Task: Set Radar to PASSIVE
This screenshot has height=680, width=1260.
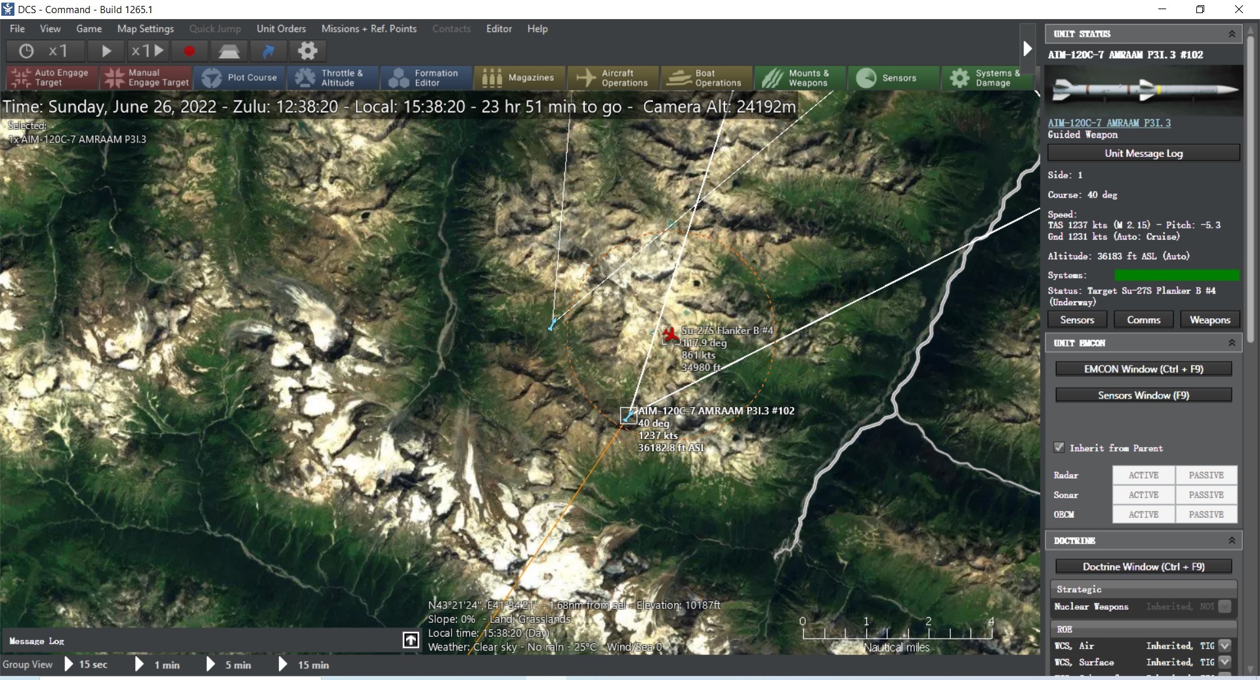Action: (x=1206, y=475)
